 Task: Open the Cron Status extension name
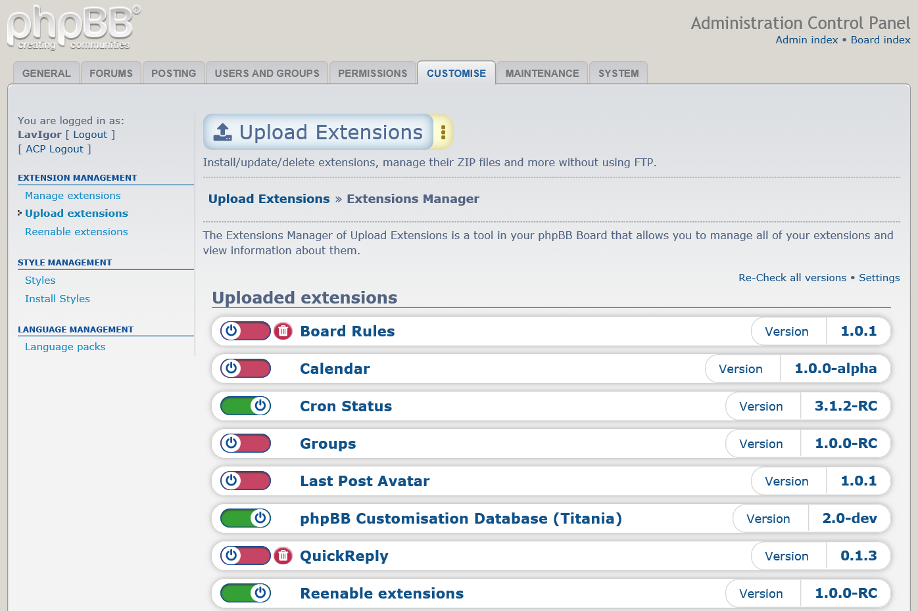pyautogui.click(x=346, y=406)
